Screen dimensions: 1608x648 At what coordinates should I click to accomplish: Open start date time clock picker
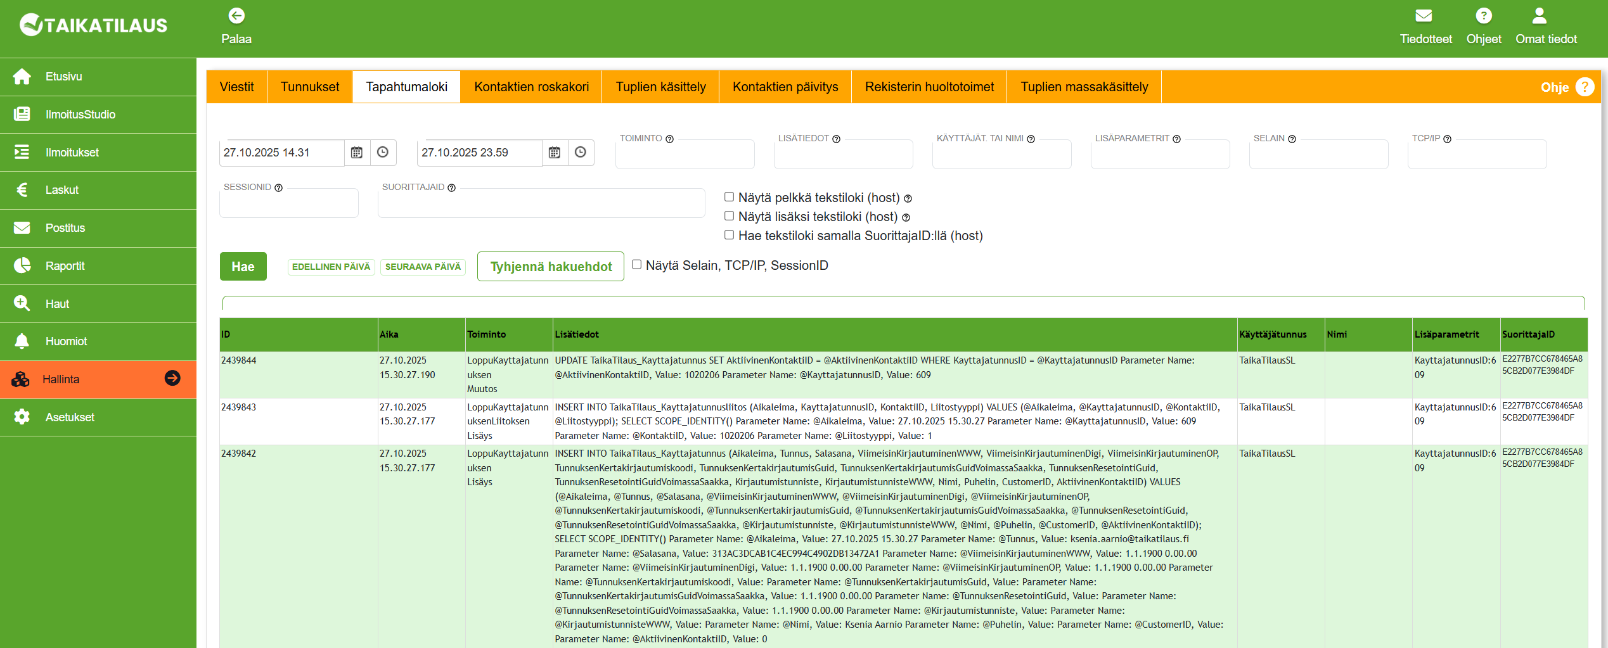pyautogui.click(x=383, y=153)
